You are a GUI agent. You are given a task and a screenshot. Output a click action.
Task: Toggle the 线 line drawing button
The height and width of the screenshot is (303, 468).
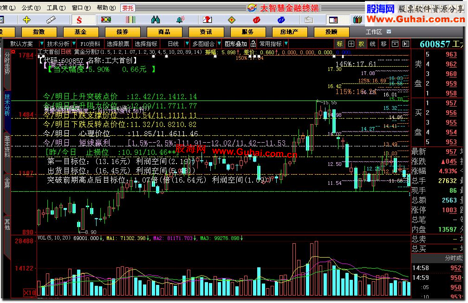(x=372, y=44)
